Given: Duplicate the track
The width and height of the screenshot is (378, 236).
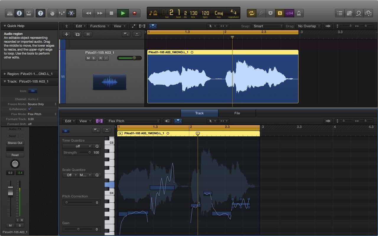Looking at the screenshot, I should coord(77,34).
